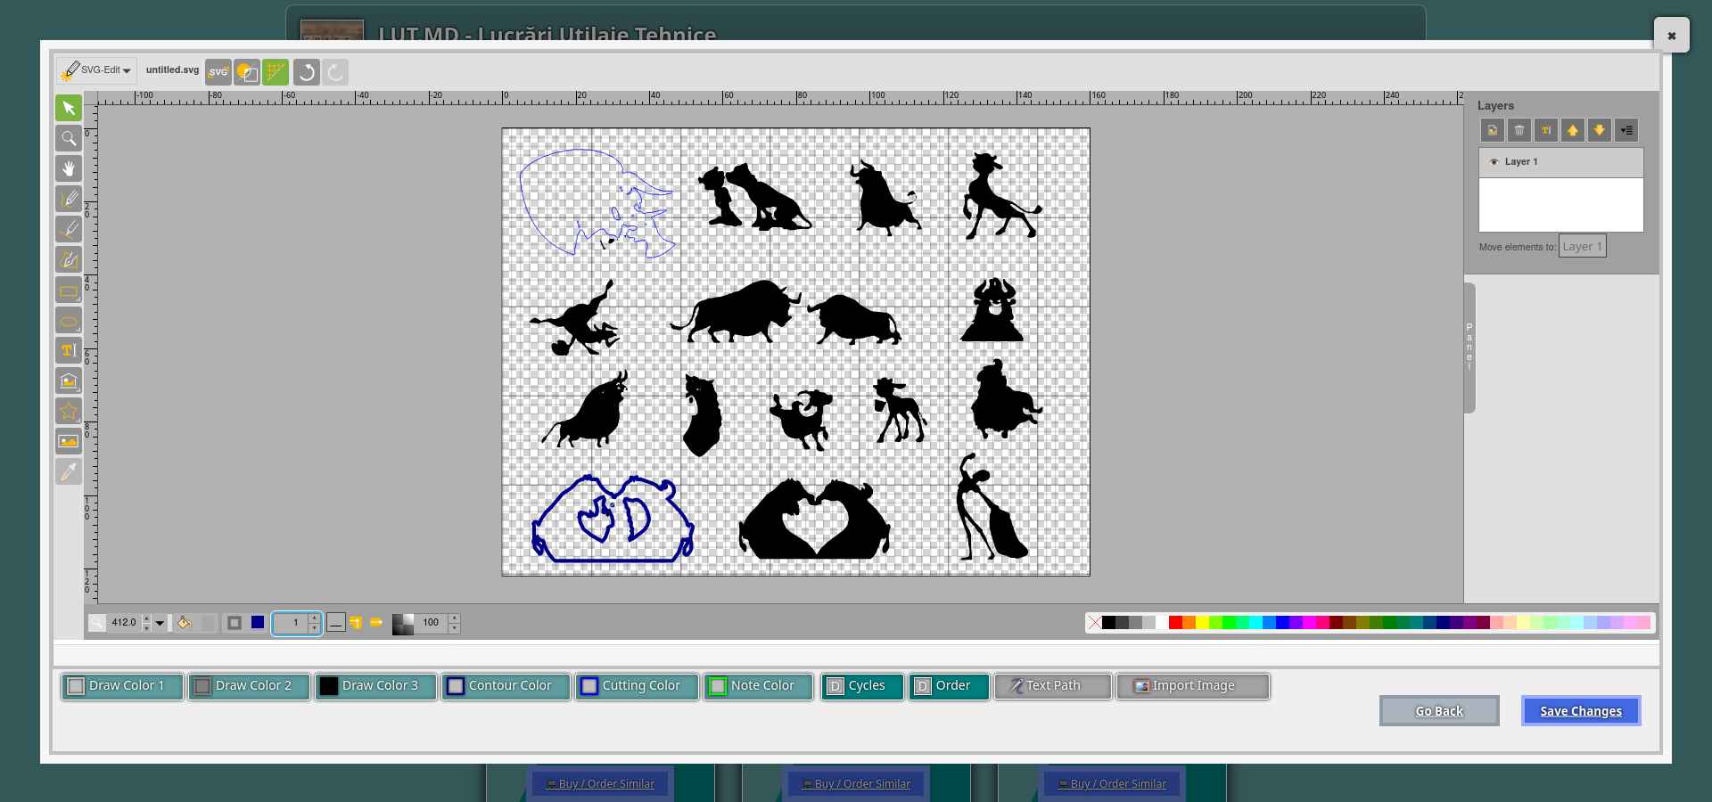Click the untitled.svg file name
The image size is (1712, 802).
click(x=173, y=70)
